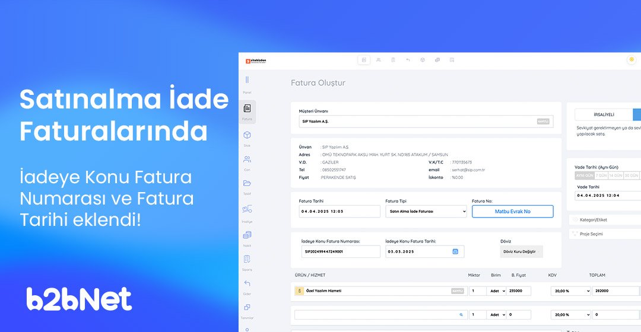Select 14 GÜN due-date option

(615, 175)
